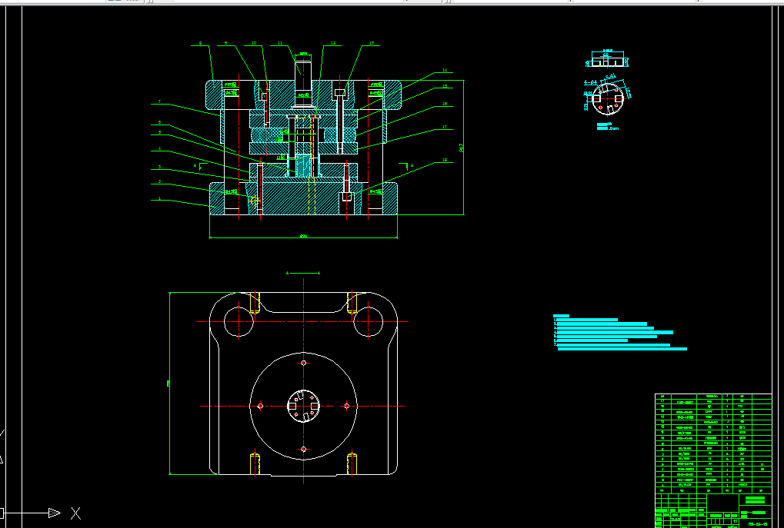Select the right section arrow marker A
Screen dimensions: 784x528
pos(412,165)
